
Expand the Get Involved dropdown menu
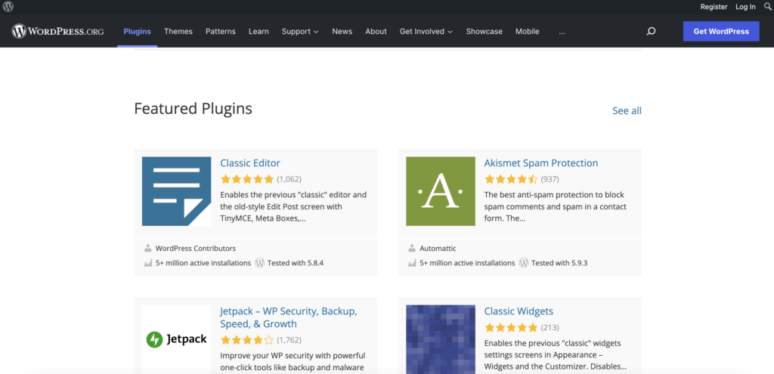(426, 32)
